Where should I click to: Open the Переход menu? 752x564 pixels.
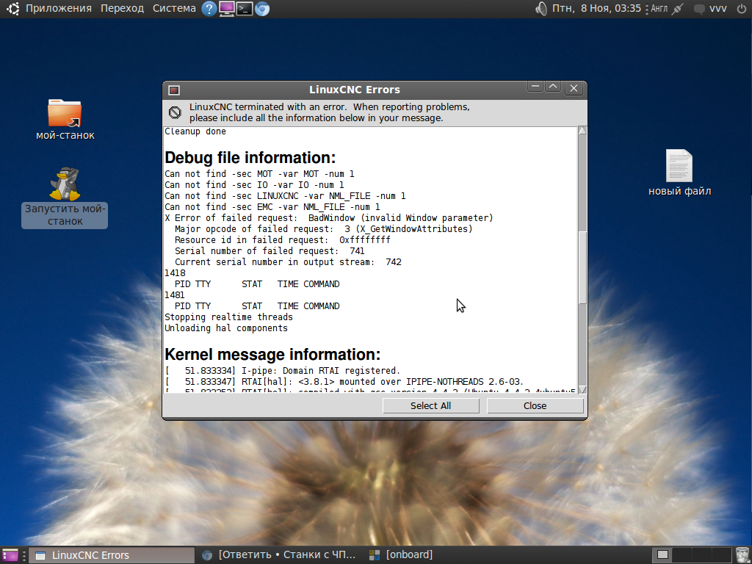[122, 9]
